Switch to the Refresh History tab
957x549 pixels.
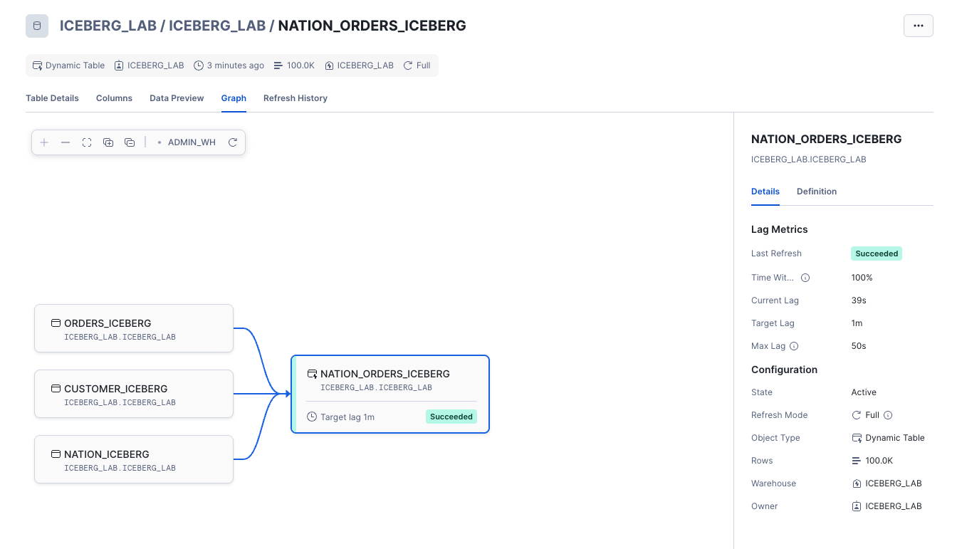tap(295, 98)
